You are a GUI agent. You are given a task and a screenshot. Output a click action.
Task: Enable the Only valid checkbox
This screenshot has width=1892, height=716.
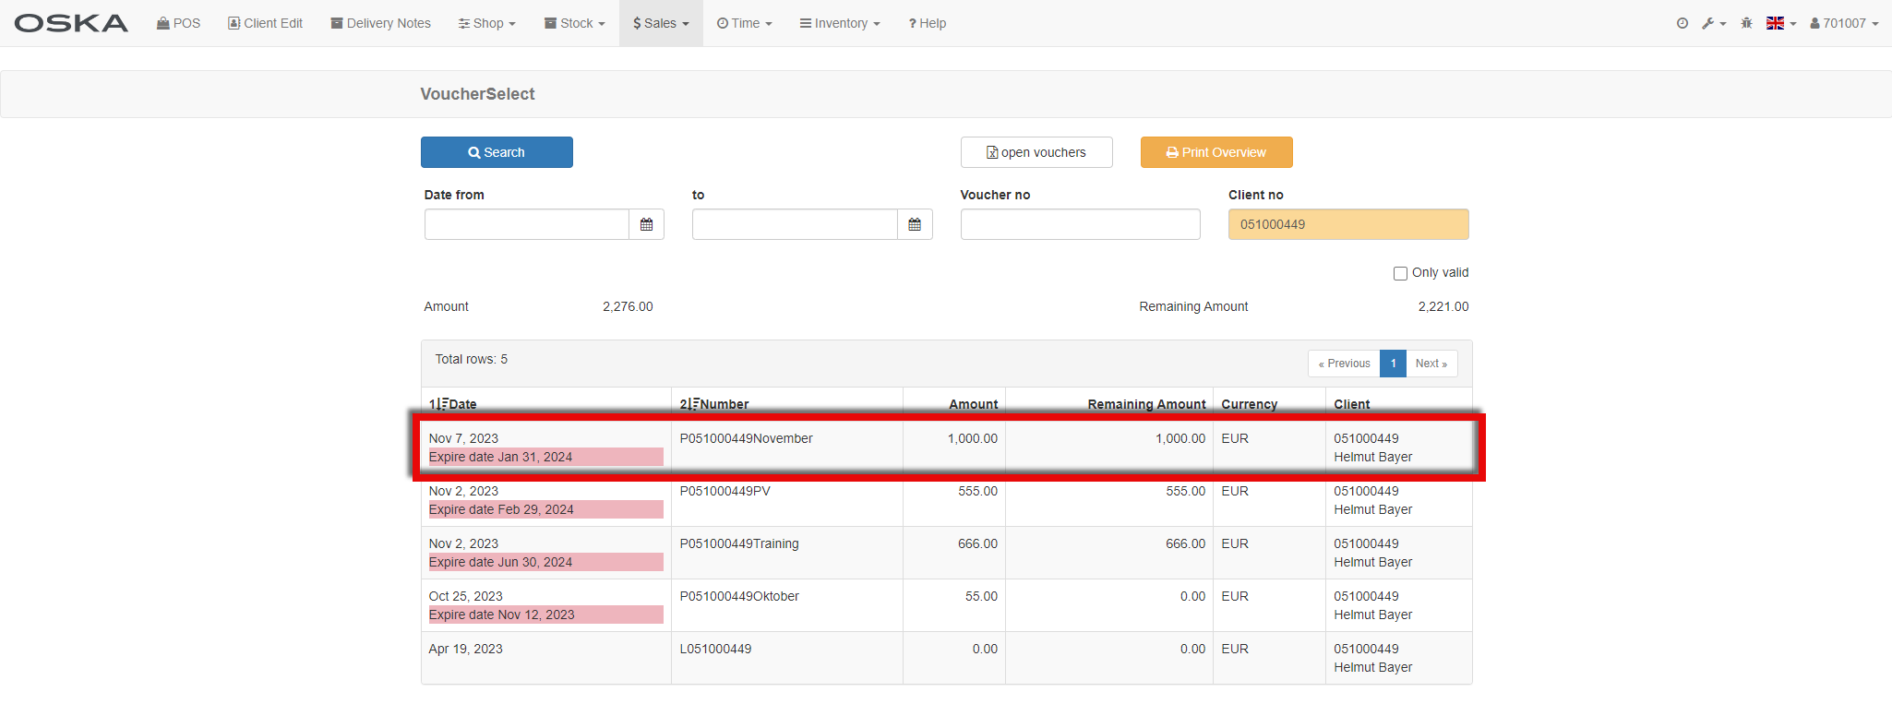1400,273
